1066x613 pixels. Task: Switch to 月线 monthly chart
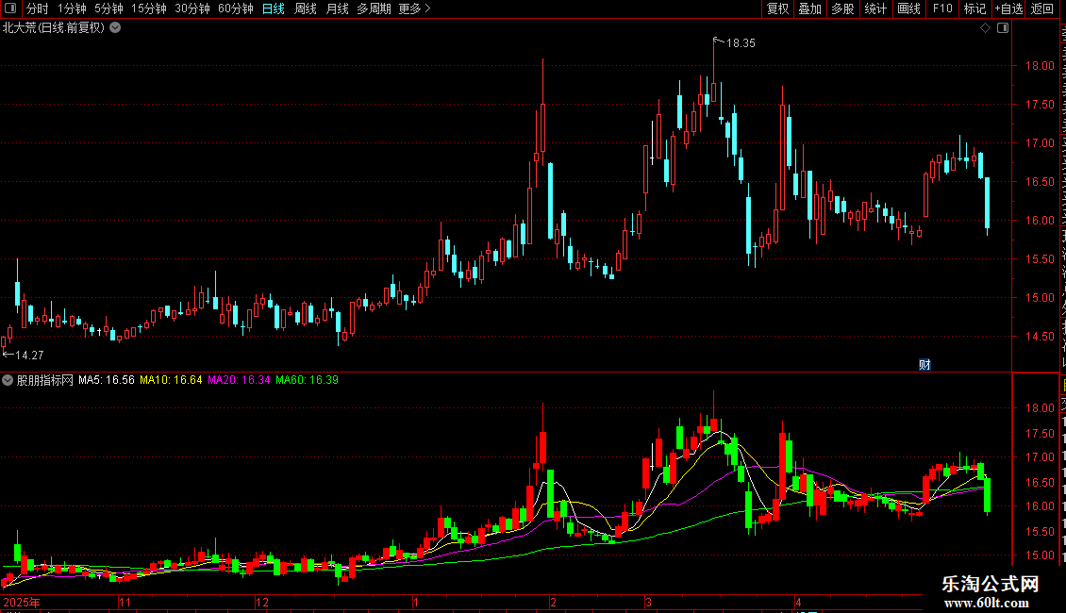click(x=337, y=8)
